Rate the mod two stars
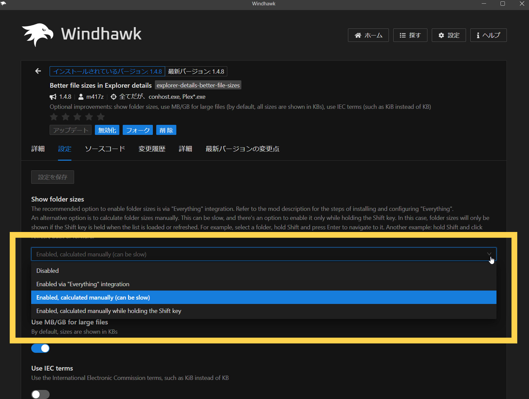The height and width of the screenshot is (399, 529). pos(65,117)
